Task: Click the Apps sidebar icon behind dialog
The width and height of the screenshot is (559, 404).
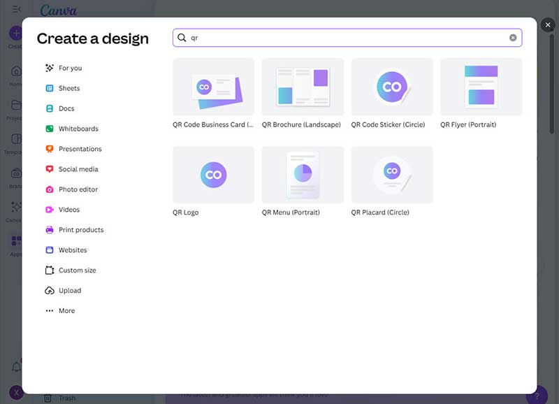Action: (15, 240)
